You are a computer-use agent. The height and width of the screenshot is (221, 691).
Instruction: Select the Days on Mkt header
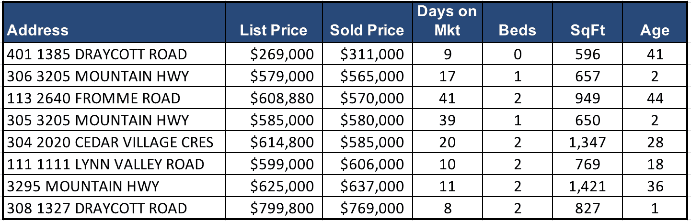click(447, 22)
